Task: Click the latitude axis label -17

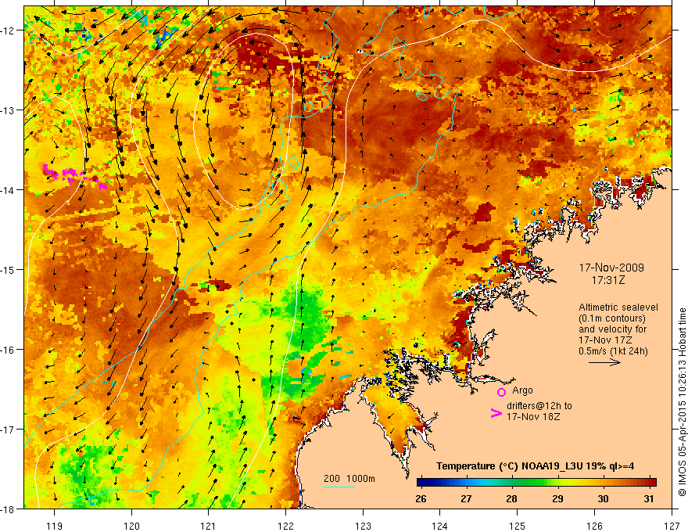Action: (x=8, y=429)
